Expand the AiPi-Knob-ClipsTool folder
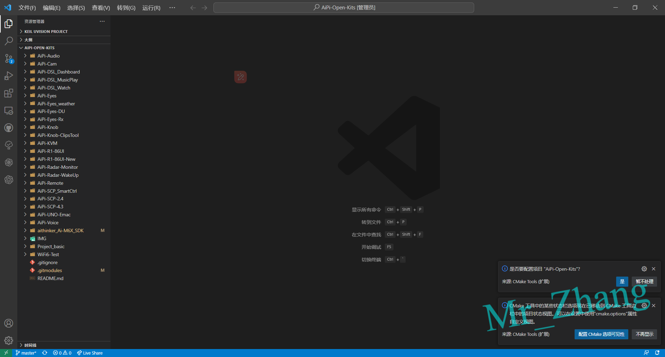Viewport: 665px width, 357px height. (x=64, y=135)
